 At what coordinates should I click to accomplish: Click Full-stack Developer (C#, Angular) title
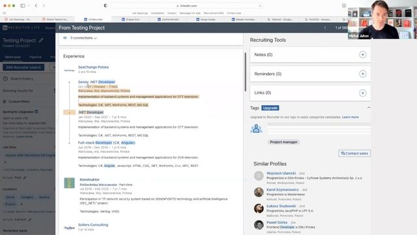107,142
